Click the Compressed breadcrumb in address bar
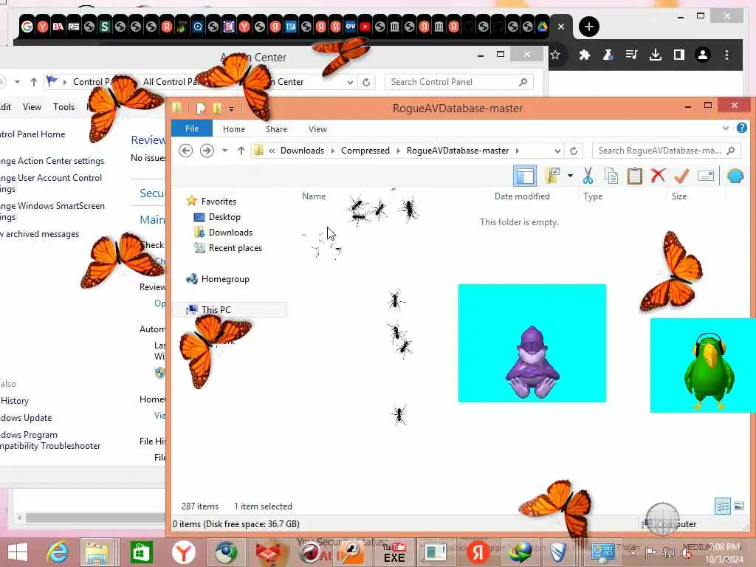Screen dimensions: 756x567 365,151
